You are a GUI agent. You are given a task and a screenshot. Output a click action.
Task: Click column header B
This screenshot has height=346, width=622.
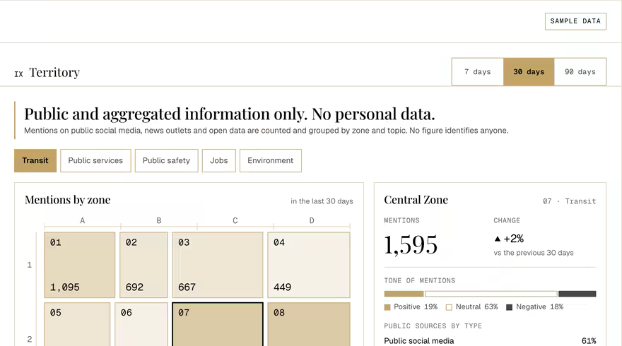(x=158, y=220)
